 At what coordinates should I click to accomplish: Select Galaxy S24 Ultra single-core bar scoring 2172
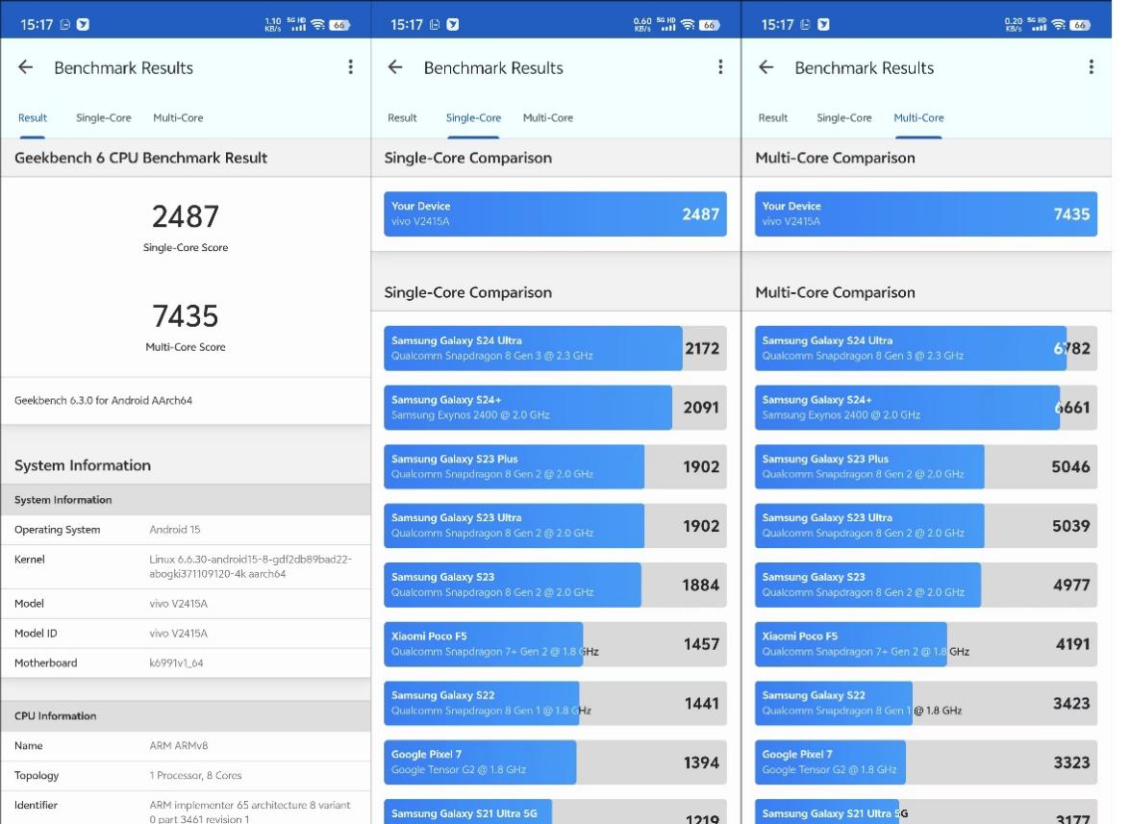tap(555, 349)
